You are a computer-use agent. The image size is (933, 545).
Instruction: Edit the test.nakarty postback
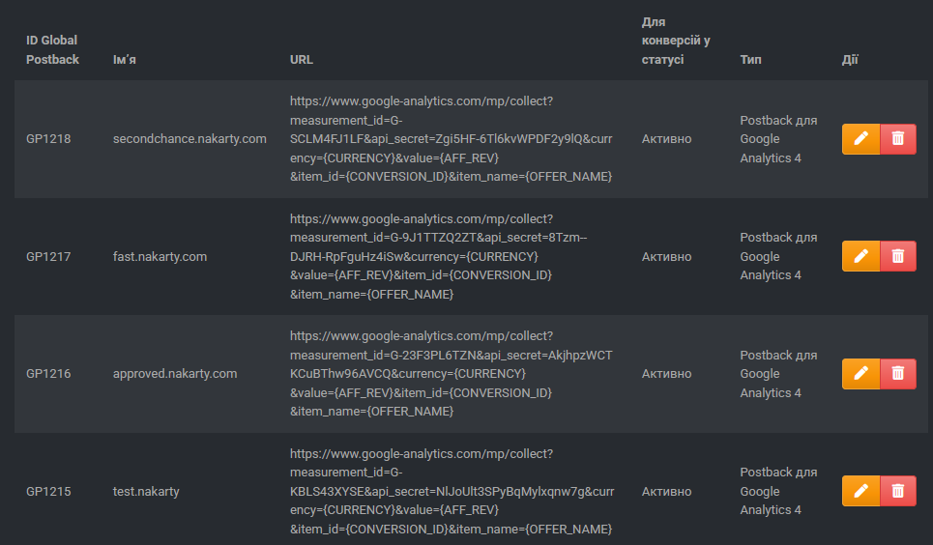point(860,491)
